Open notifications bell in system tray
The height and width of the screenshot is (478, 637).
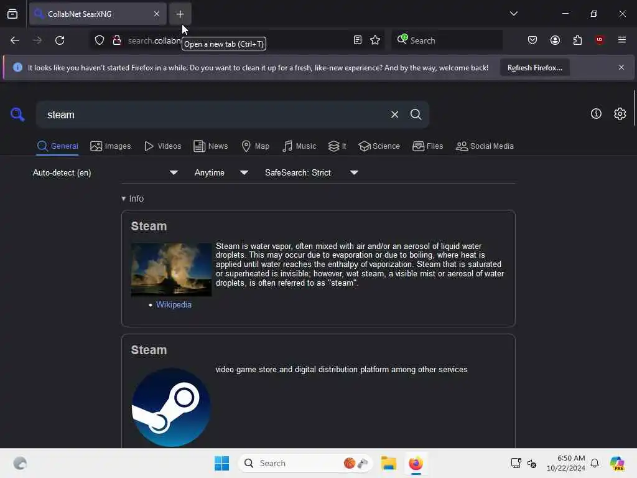595,463
